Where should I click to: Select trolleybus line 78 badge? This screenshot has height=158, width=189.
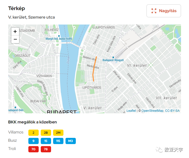pos(46,149)
